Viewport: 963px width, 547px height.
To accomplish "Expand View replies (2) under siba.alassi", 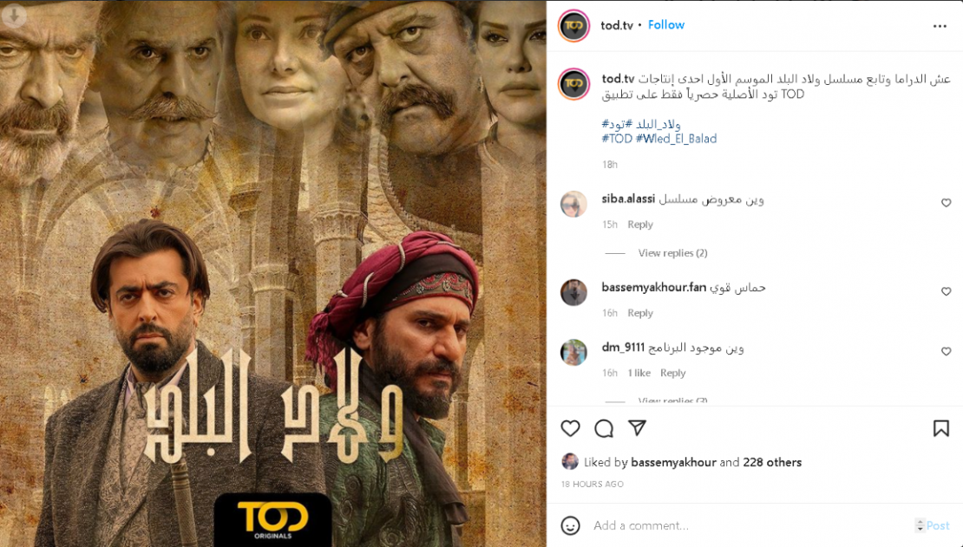I will point(672,253).
